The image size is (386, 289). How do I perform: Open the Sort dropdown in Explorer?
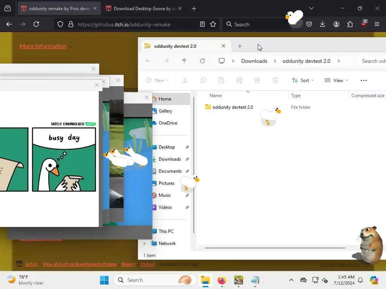pos(303,81)
